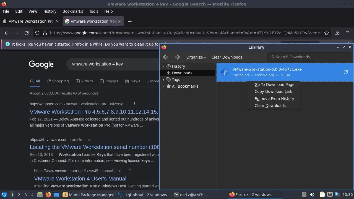Switch to the VMware Workstation Pro tab

click(x=31, y=21)
